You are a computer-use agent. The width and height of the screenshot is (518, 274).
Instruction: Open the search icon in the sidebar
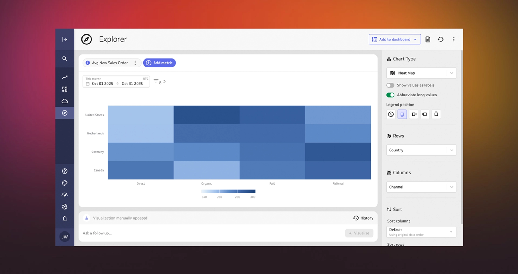point(64,58)
